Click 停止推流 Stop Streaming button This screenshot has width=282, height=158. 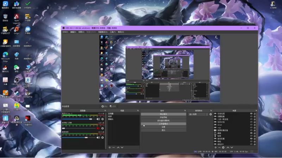pyautogui.click(x=164, y=114)
